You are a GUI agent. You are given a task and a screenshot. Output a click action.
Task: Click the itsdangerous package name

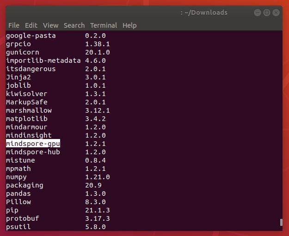tap(31, 69)
